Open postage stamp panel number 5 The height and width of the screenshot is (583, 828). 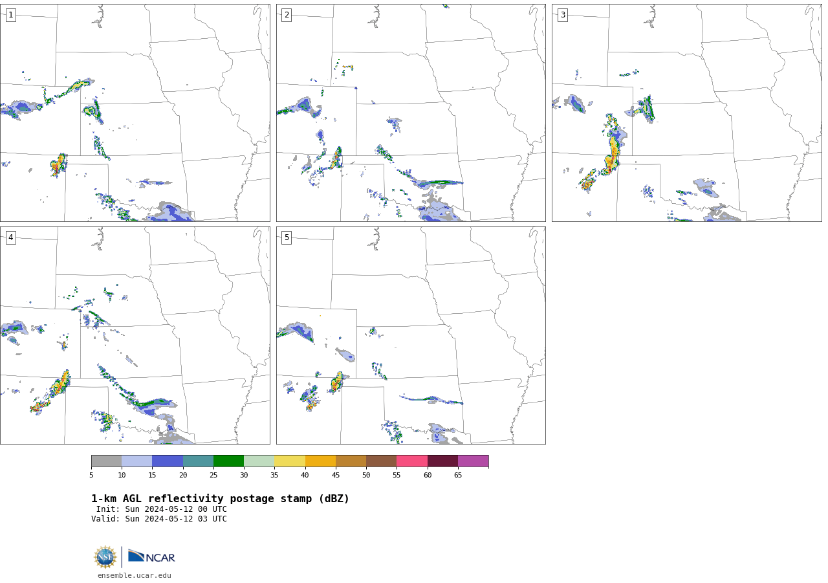pos(411,335)
